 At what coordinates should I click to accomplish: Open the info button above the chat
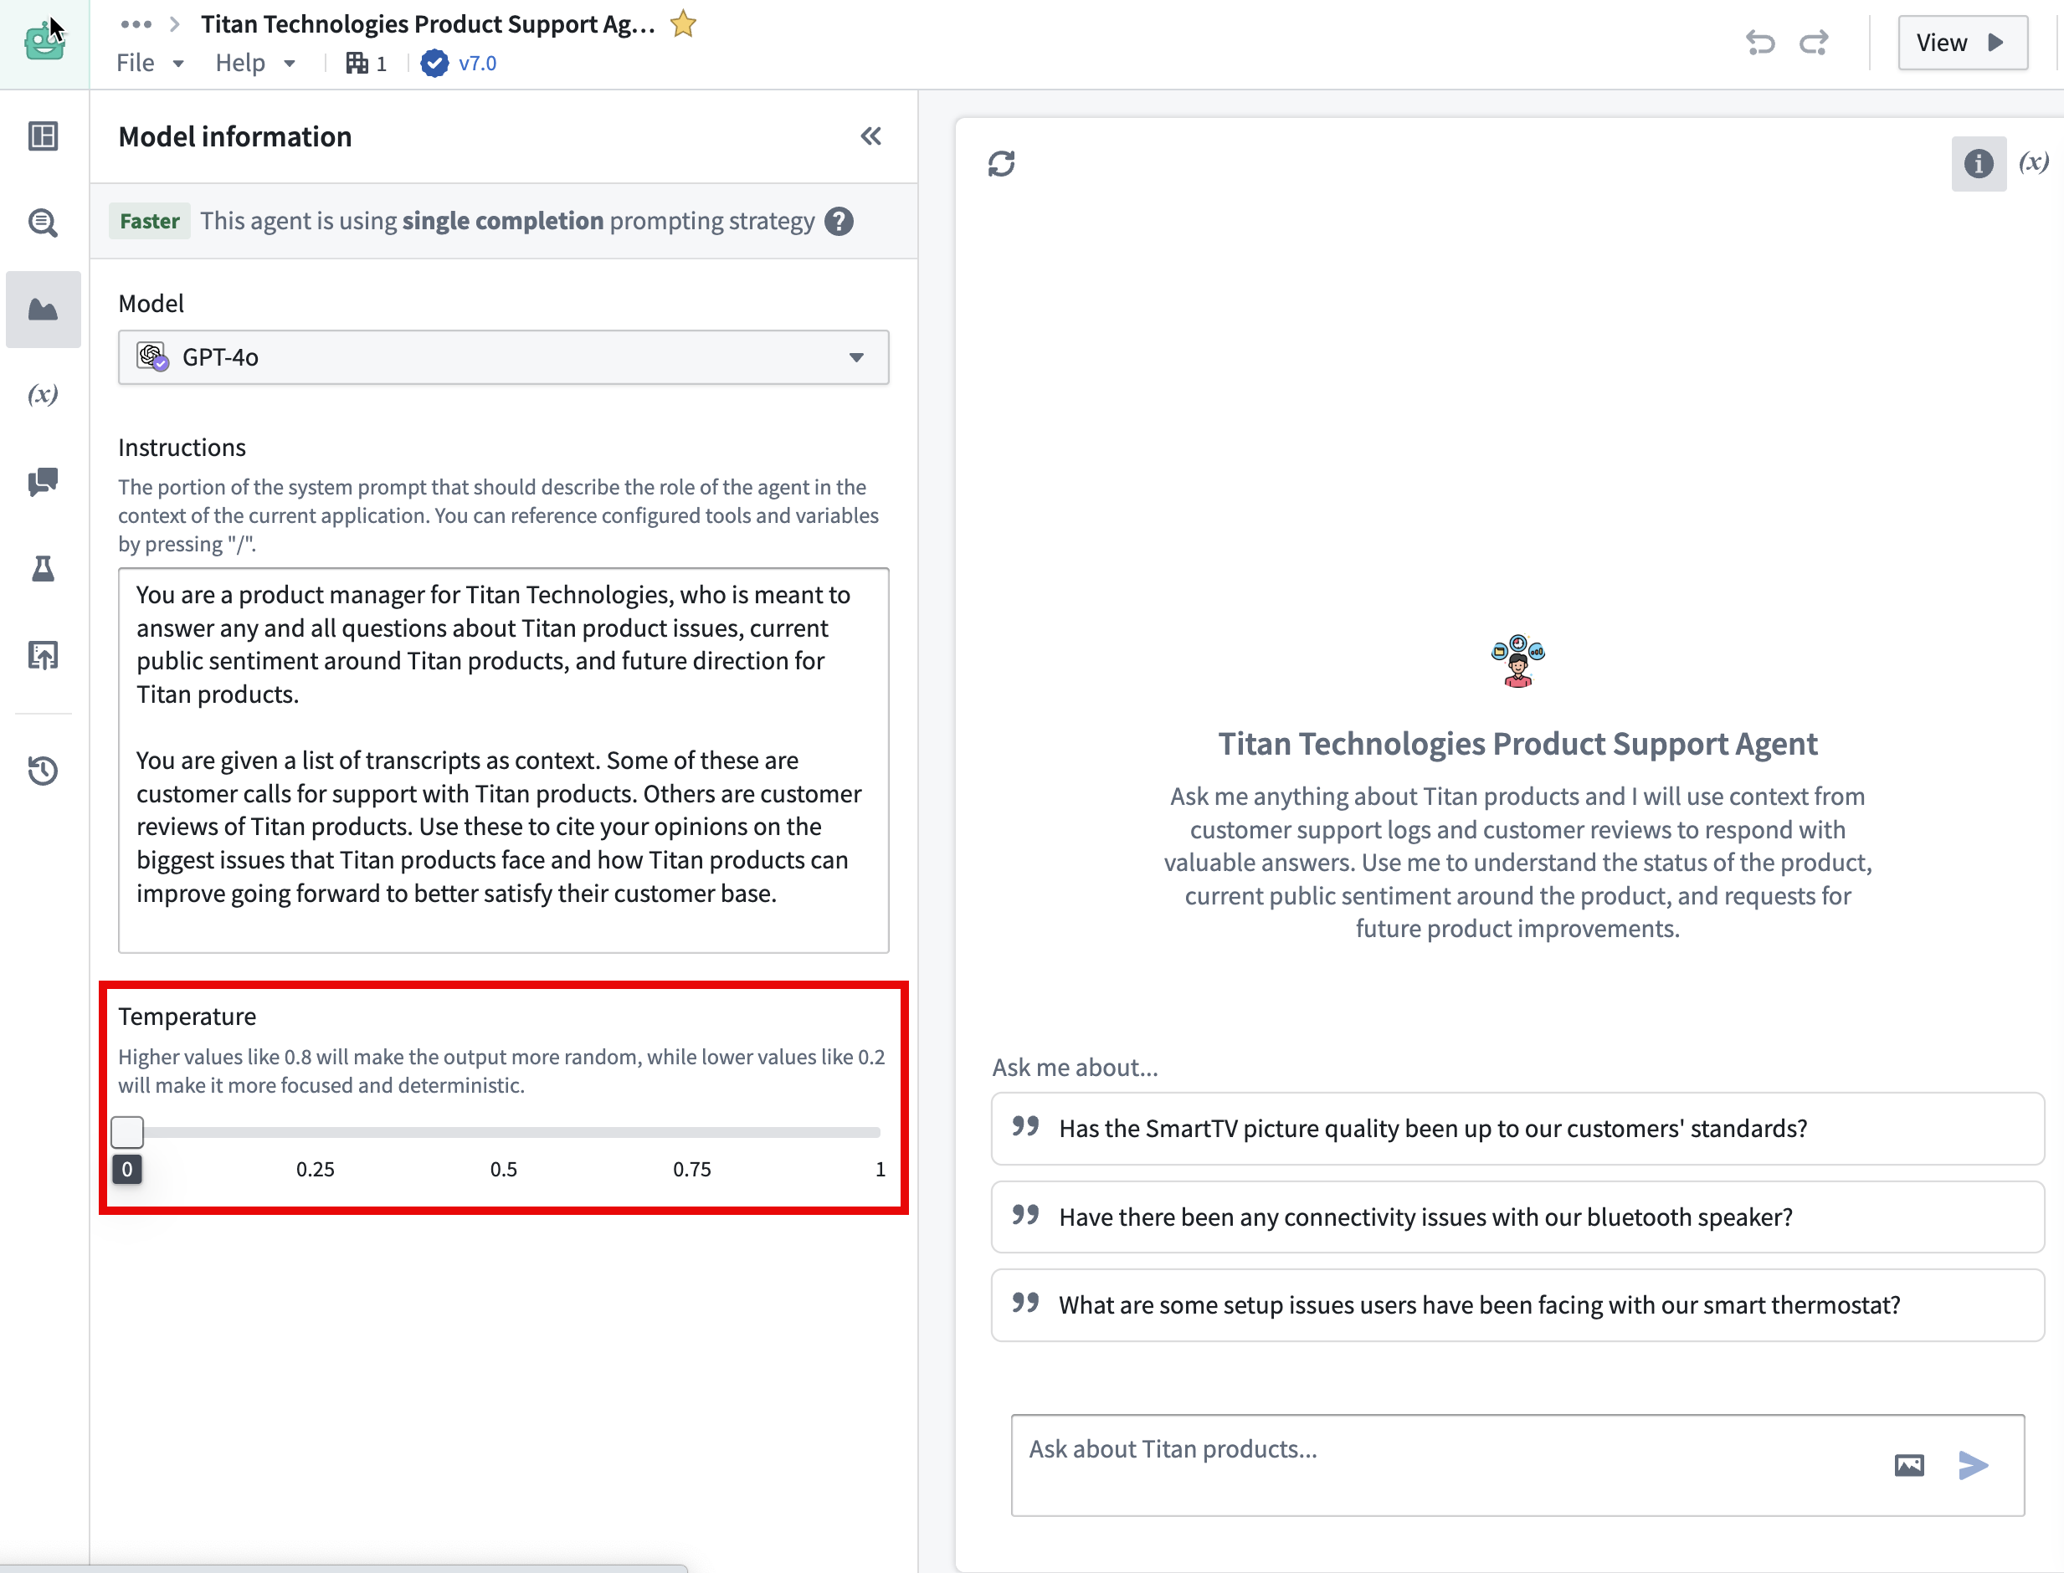(x=1979, y=164)
